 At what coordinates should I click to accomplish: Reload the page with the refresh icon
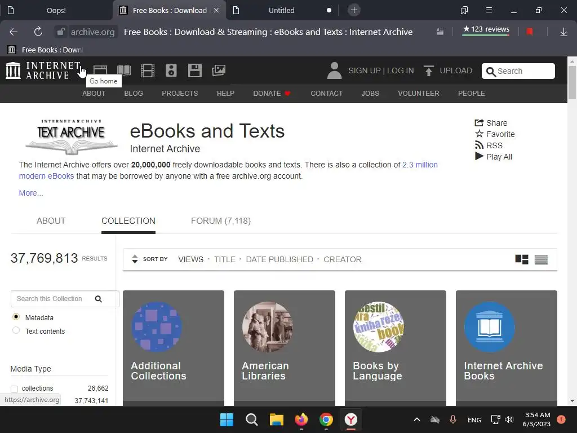click(x=38, y=32)
